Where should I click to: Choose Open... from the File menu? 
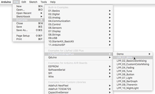(28, 10)
